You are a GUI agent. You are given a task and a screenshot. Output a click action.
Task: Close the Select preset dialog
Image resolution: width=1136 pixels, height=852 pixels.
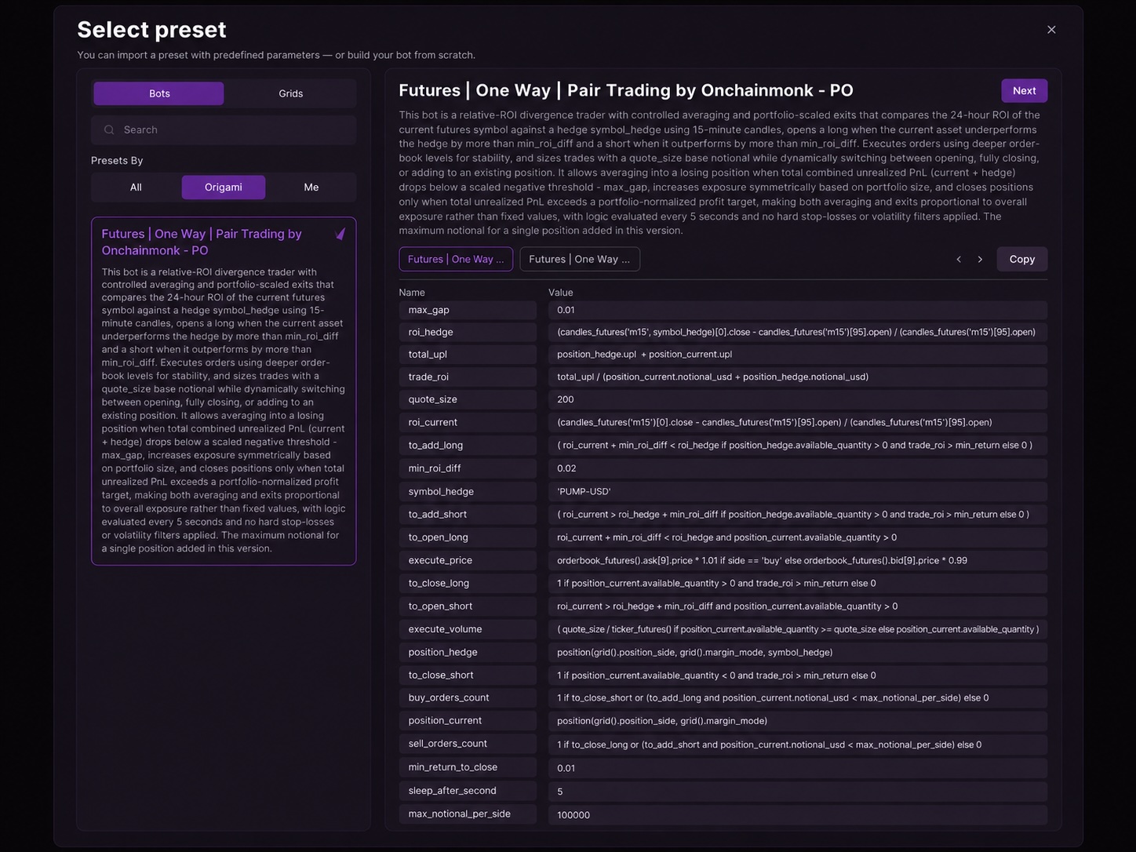(x=1051, y=30)
